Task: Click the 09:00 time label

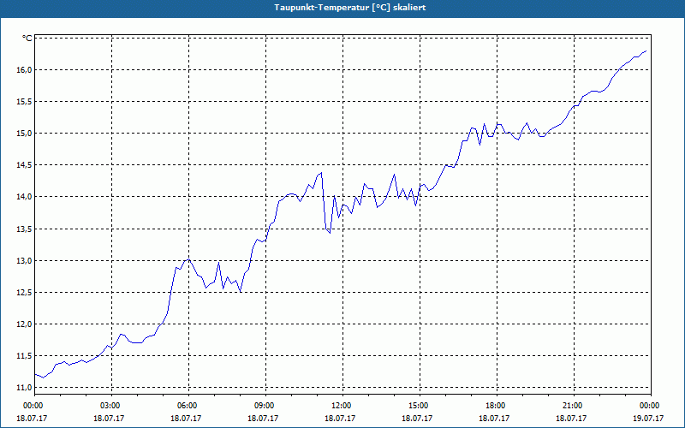Action: tap(265, 406)
